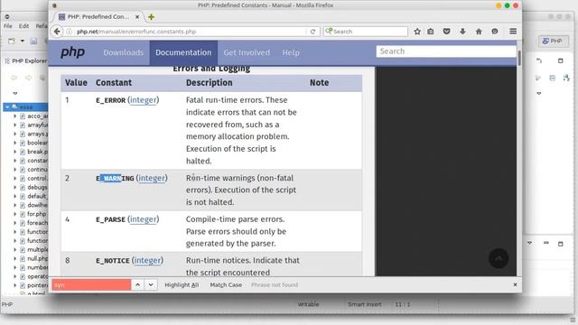The image size is (578, 325).
Task: Click the page vertical scrollbar thumb
Action: 519,58
